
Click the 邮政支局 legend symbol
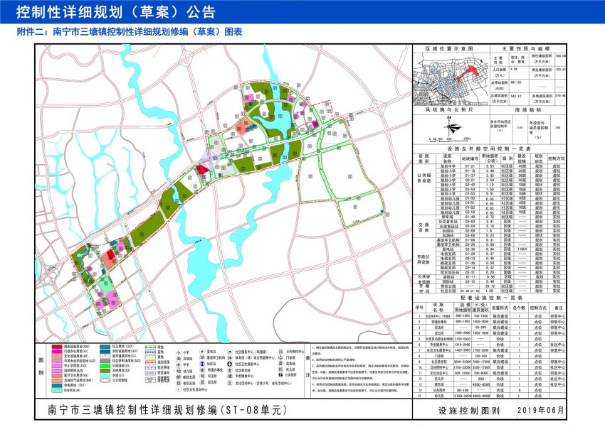(178, 377)
